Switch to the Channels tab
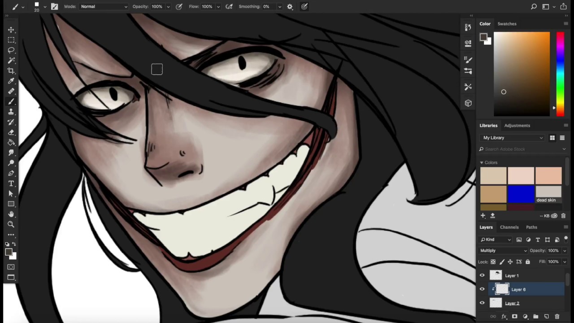Viewport: 574px width, 323px height. pyautogui.click(x=509, y=227)
